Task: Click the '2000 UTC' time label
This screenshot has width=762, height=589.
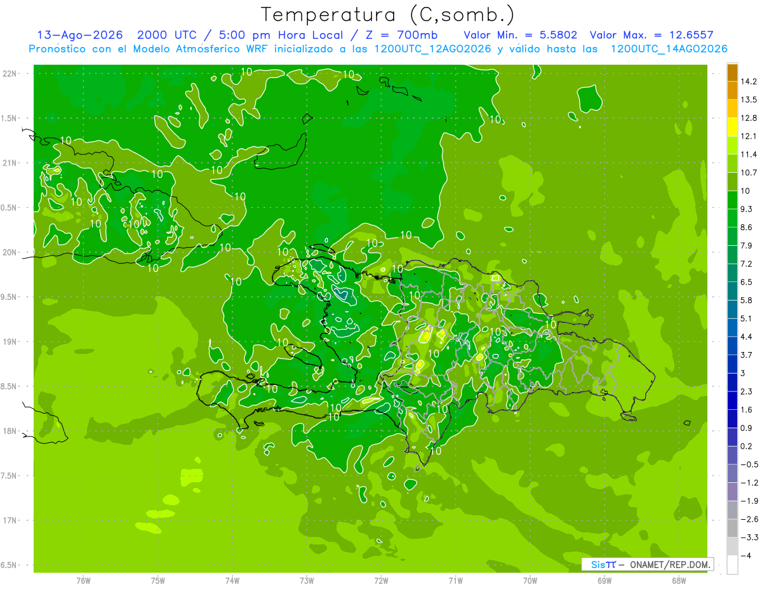Action: point(169,35)
